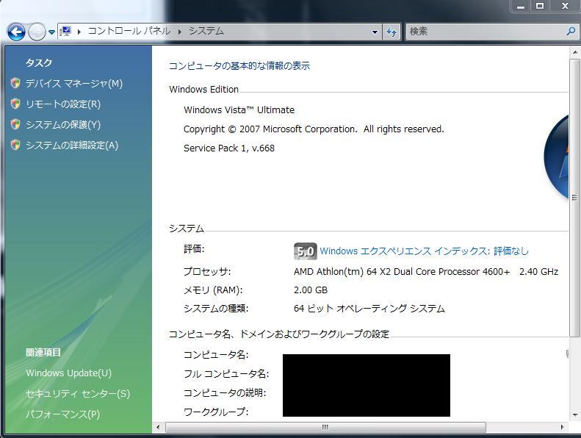Open パフォーマンス(P) link
Image resolution: width=581 pixels, height=438 pixels.
[x=62, y=414]
